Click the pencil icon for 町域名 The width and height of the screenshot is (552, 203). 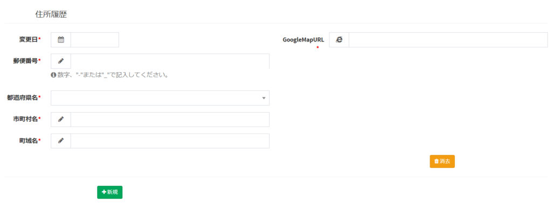(61, 141)
